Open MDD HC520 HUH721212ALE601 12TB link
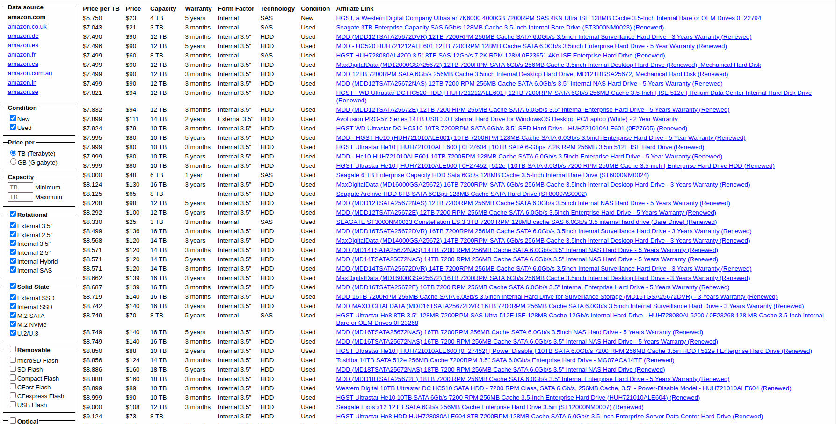Image resolution: width=836 pixels, height=424 pixels. coord(531,46)
